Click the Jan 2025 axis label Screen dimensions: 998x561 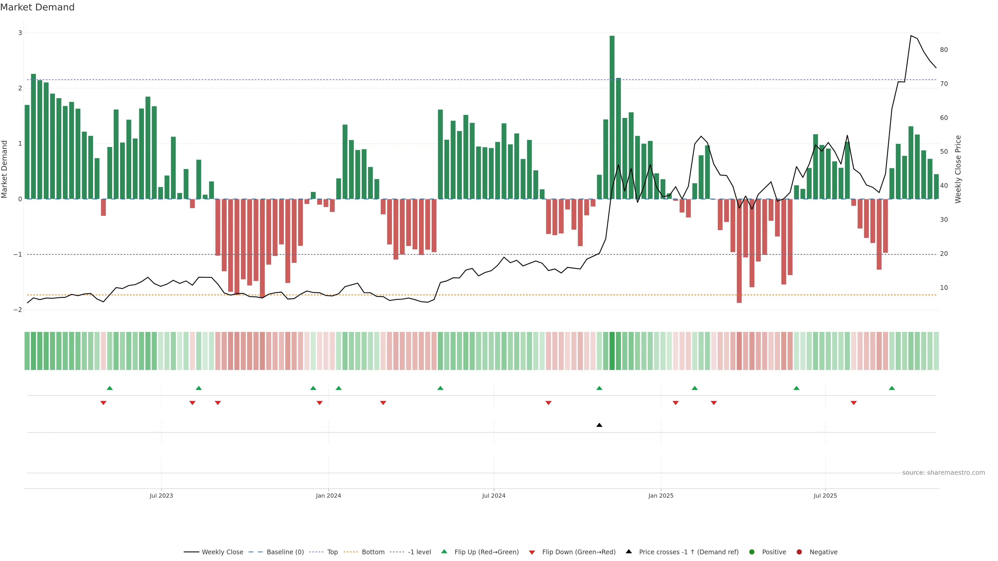[x=661, y=496]
